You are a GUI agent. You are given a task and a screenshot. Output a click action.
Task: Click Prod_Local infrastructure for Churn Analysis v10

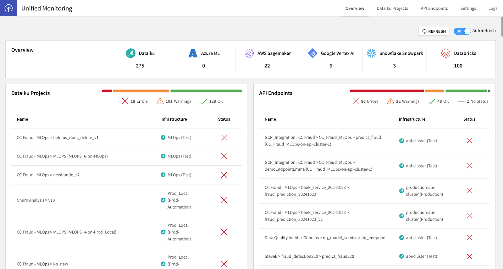(179, 200)
